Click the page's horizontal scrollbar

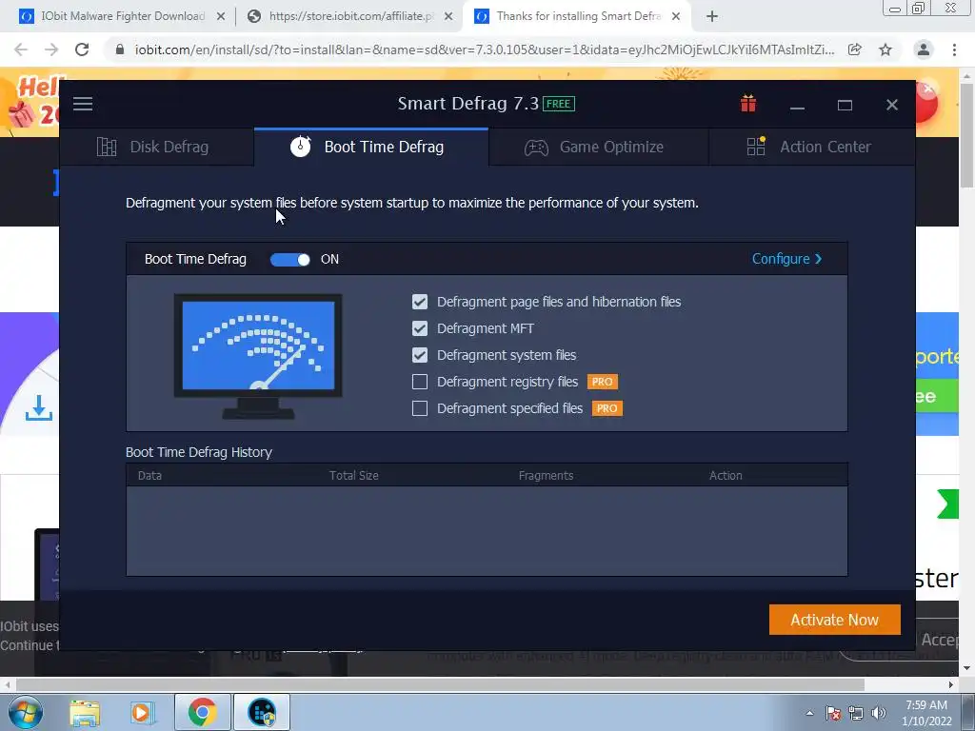click(x=440, y=684)
